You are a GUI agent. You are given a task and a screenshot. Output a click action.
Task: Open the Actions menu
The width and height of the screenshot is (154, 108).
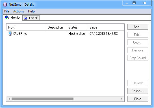(x=19, y=11)
